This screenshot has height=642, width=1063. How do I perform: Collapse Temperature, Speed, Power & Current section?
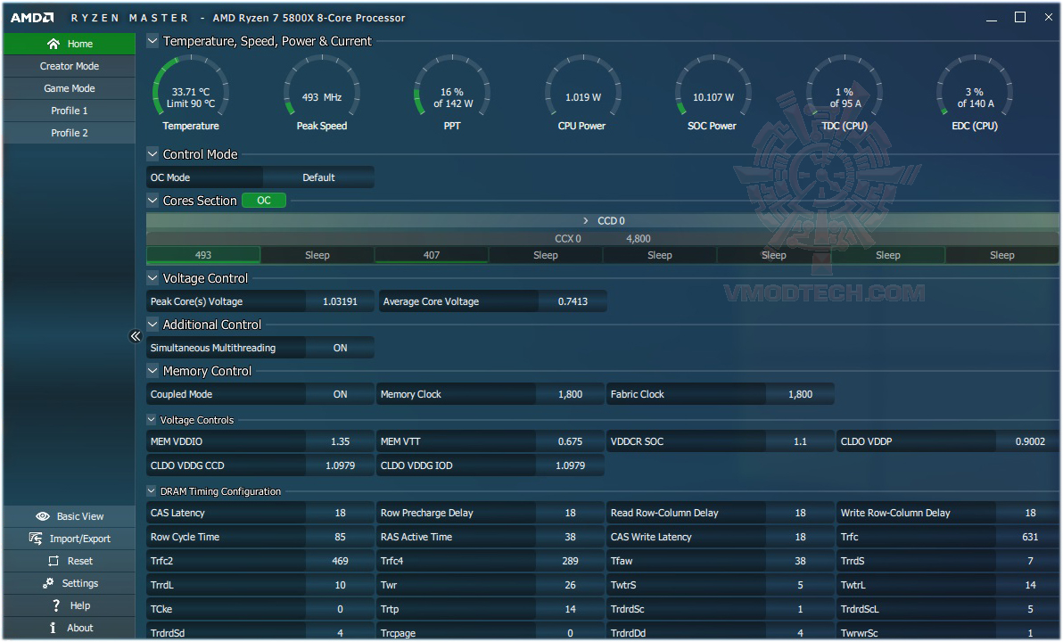tap(152, 41)
